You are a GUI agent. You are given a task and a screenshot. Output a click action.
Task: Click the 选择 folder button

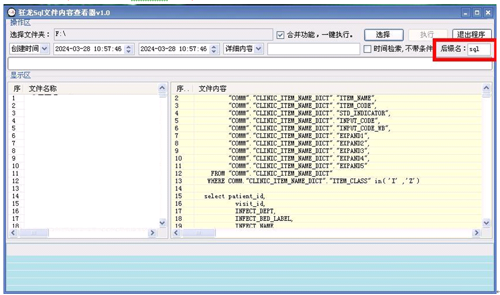click(x=384, y=34)
